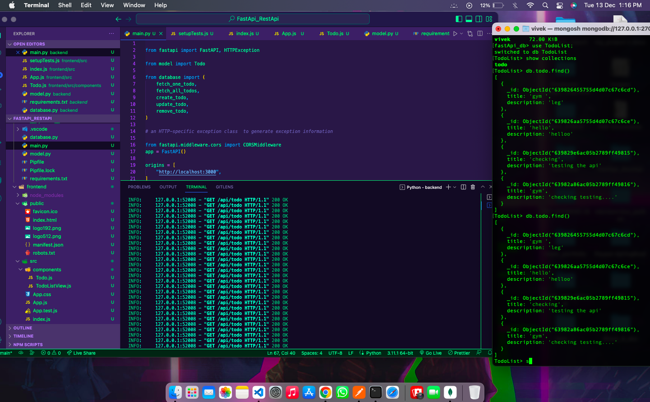Switch to the OUTPUT tab

click(x=168, y=187)
